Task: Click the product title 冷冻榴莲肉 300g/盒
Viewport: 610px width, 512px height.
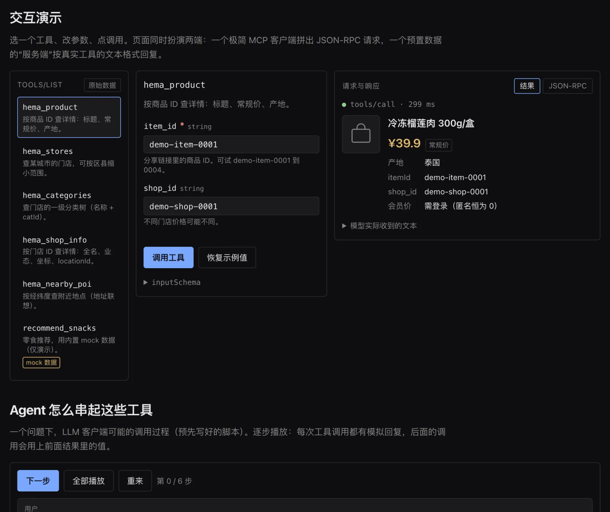Action: point(431,123)
